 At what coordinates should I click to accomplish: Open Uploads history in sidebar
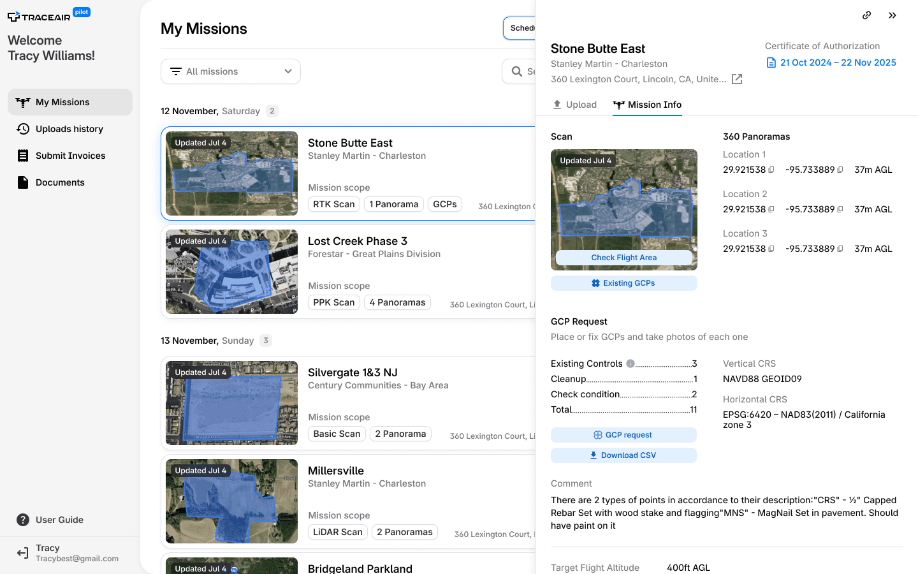[x=70, y=129]
